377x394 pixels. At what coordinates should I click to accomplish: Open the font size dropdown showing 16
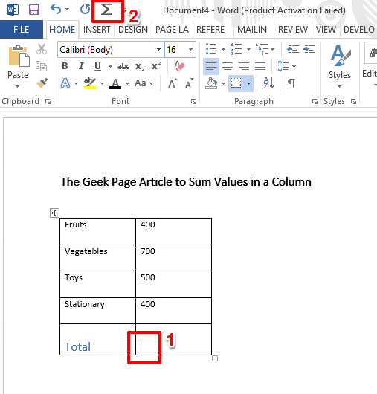pyautogui.click(x=191, y=50)
